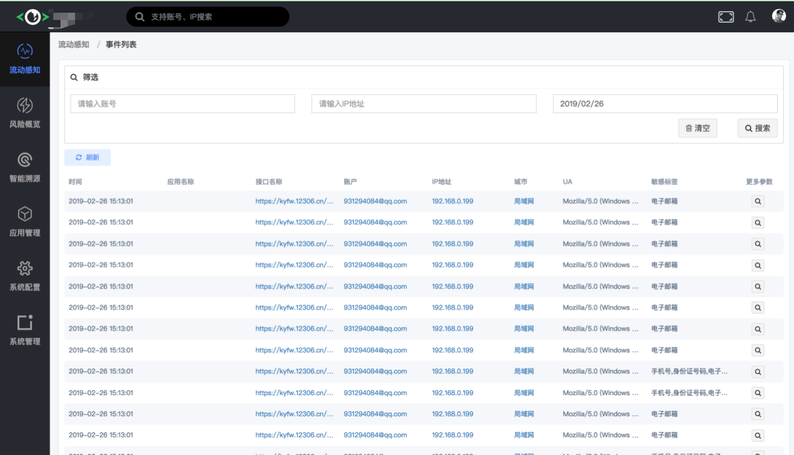Open 系统管理 system management
Image resolution: width=794 pixels, height=455 pixels.
25,330
